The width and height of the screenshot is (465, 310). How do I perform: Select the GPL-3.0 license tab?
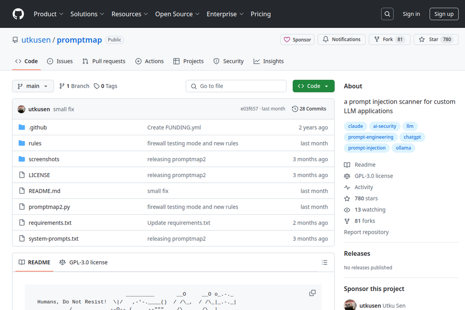click(x=83, y=262)
